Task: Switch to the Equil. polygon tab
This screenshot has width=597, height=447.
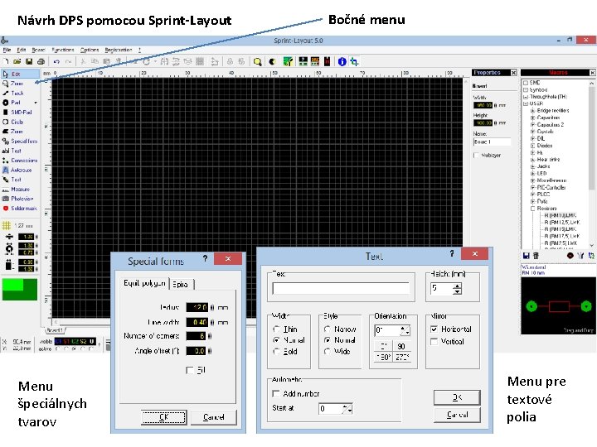Action: pos(144,283)
